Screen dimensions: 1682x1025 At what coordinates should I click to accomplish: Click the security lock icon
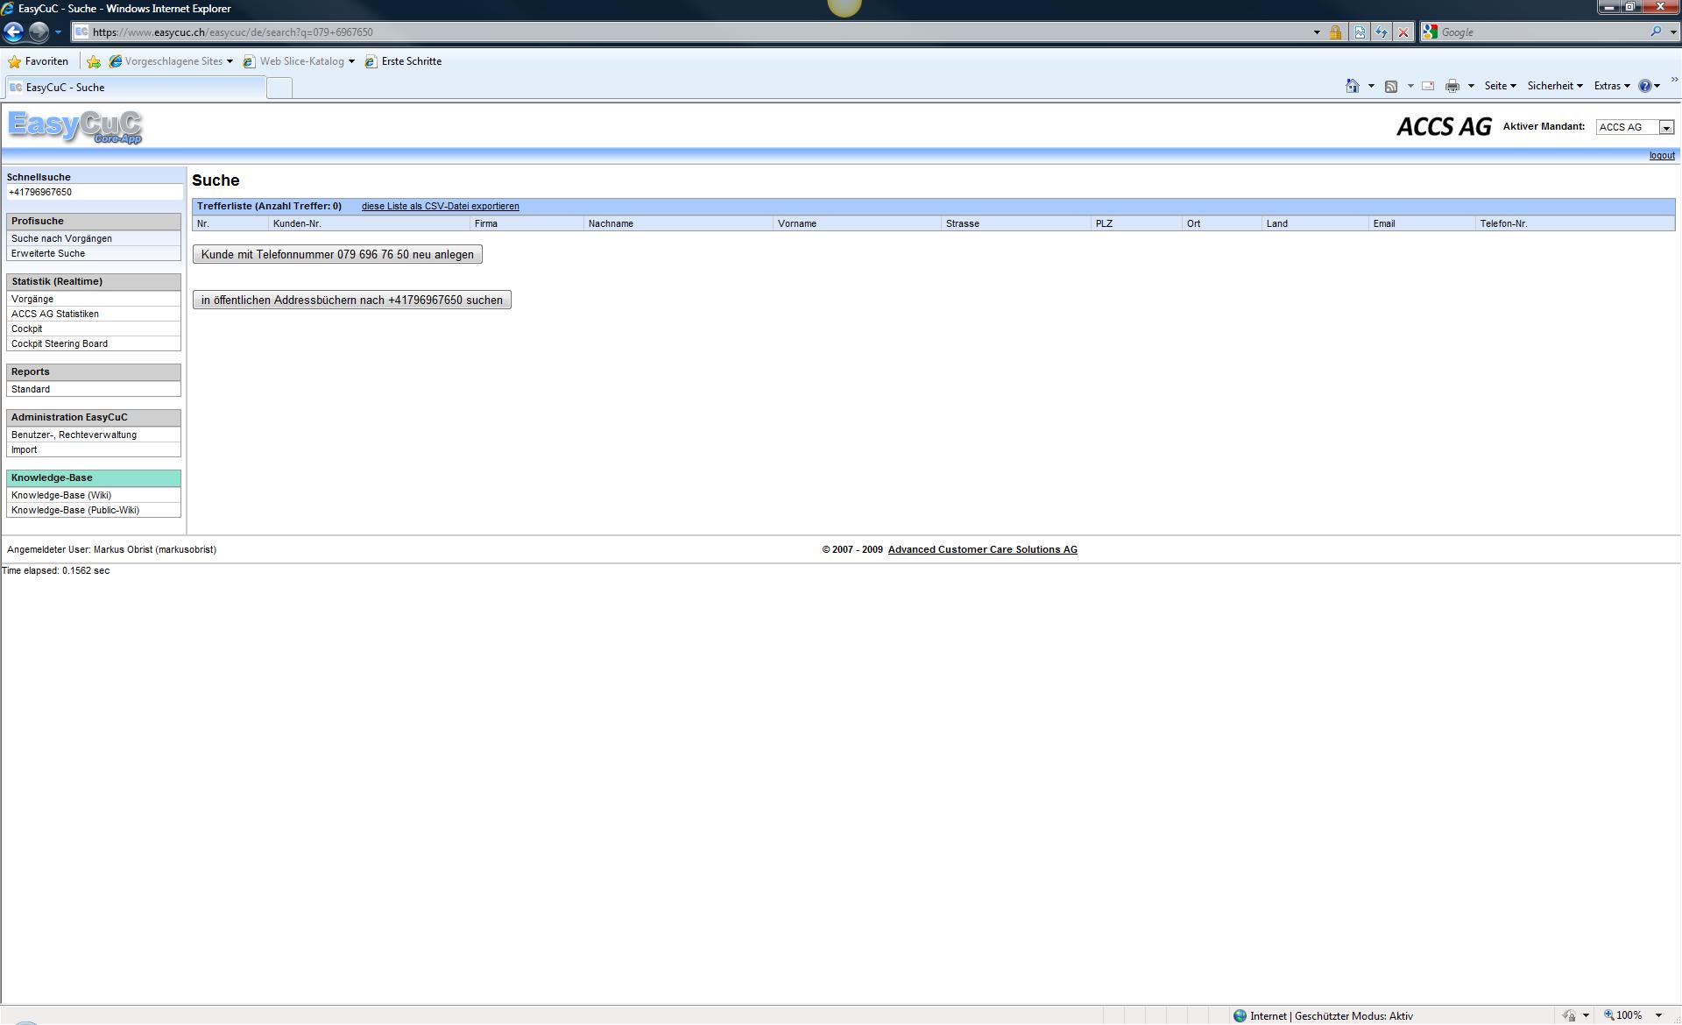point(1335,32)
